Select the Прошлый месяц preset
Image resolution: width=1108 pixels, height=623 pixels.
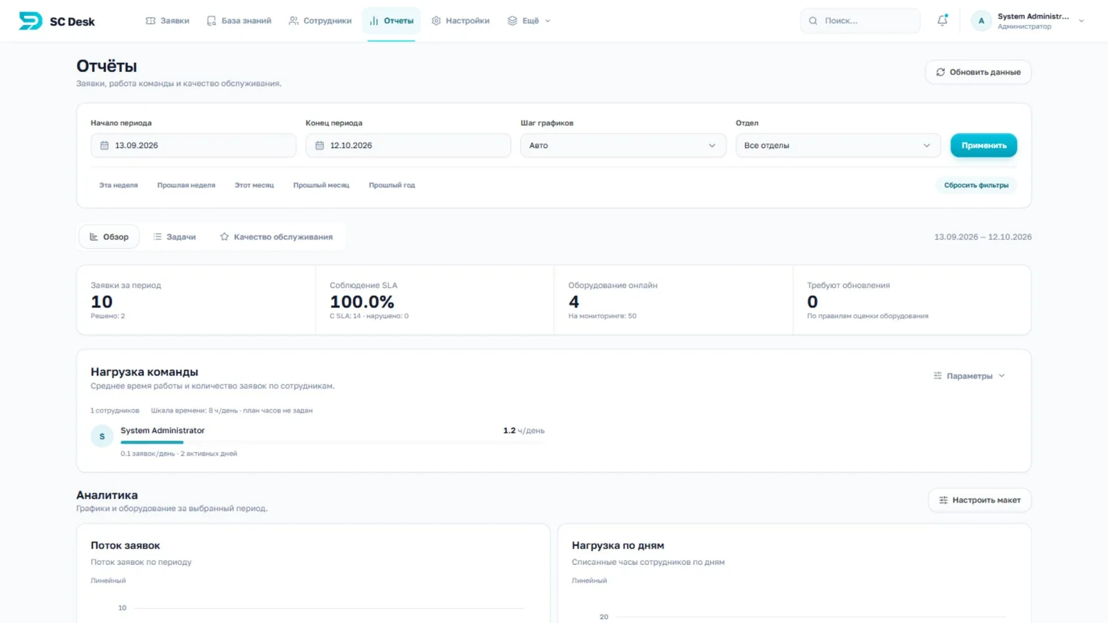(321, 185)
